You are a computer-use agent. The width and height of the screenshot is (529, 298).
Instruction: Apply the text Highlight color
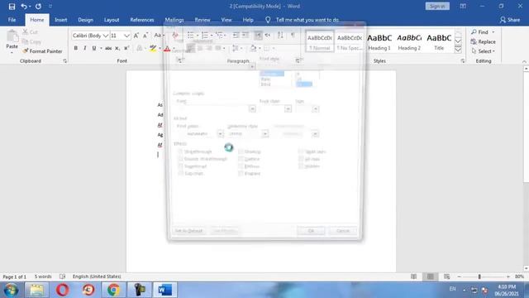[x=153, y=48]
